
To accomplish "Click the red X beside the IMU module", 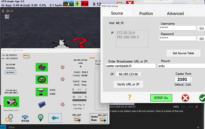I will click(63, 67).
